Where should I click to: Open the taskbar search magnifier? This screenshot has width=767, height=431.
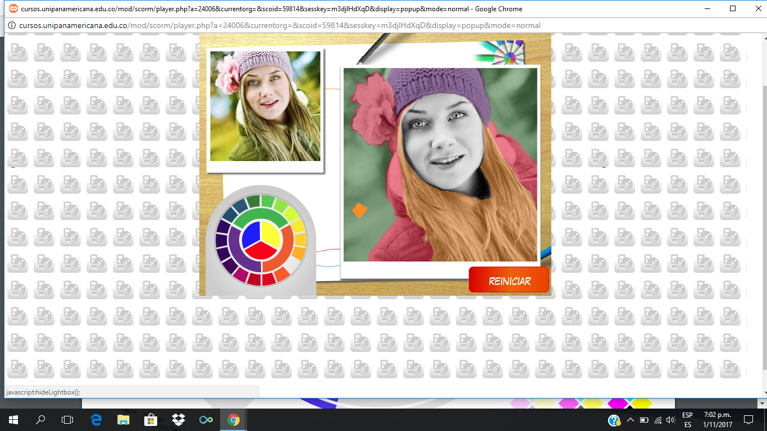click(40, 420)
